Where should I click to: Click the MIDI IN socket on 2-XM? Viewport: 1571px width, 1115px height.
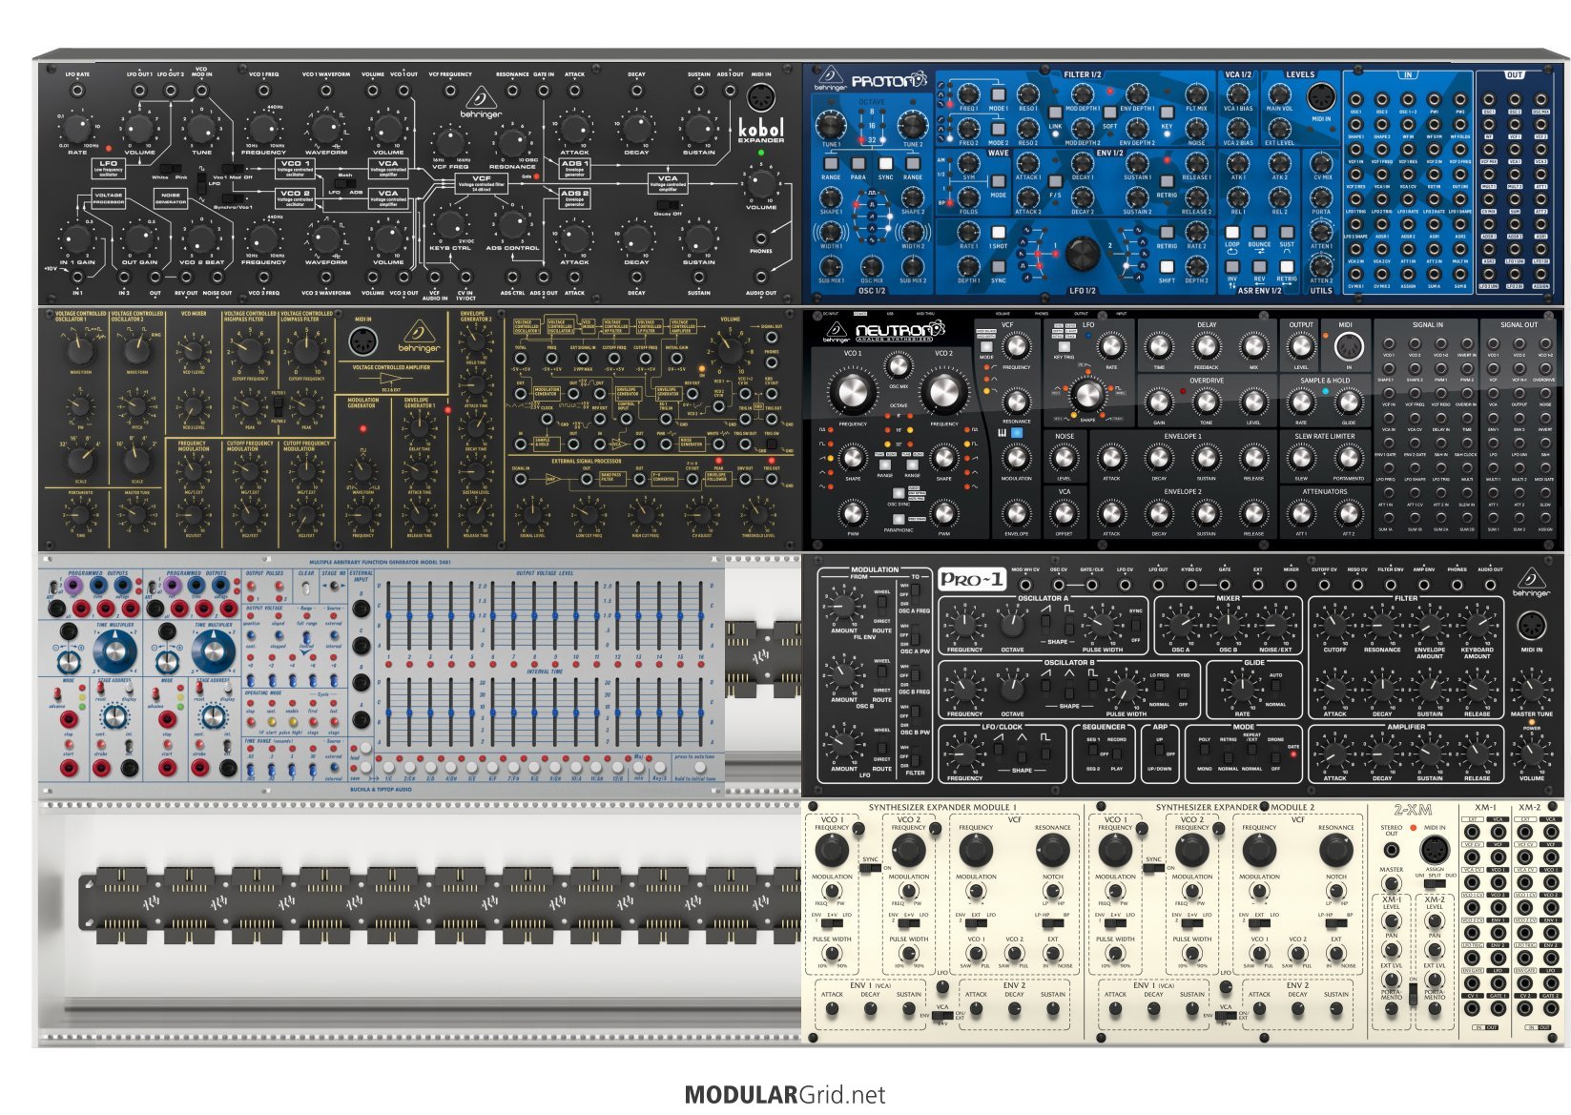[x=1434, y=848]
